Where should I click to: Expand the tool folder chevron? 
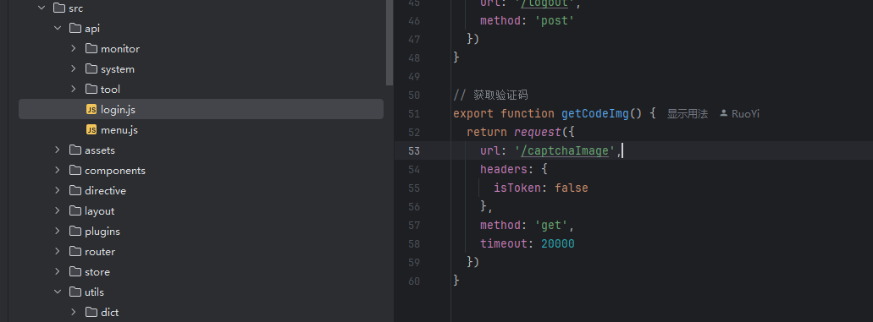tap(74, 89)
